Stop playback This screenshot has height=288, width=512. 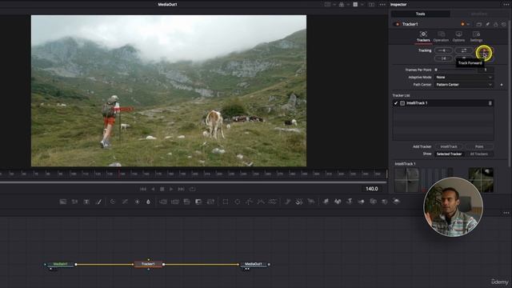(x=162, y=189)
